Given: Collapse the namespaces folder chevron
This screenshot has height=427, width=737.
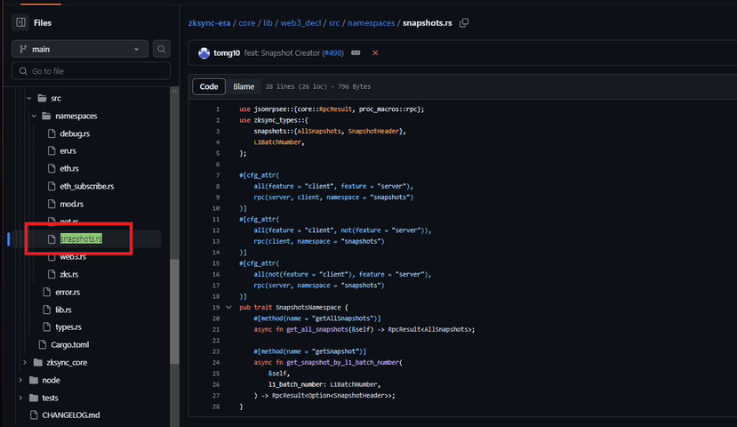Looking at the screenshot, I should pyautogui.click(x=35, y=116).
